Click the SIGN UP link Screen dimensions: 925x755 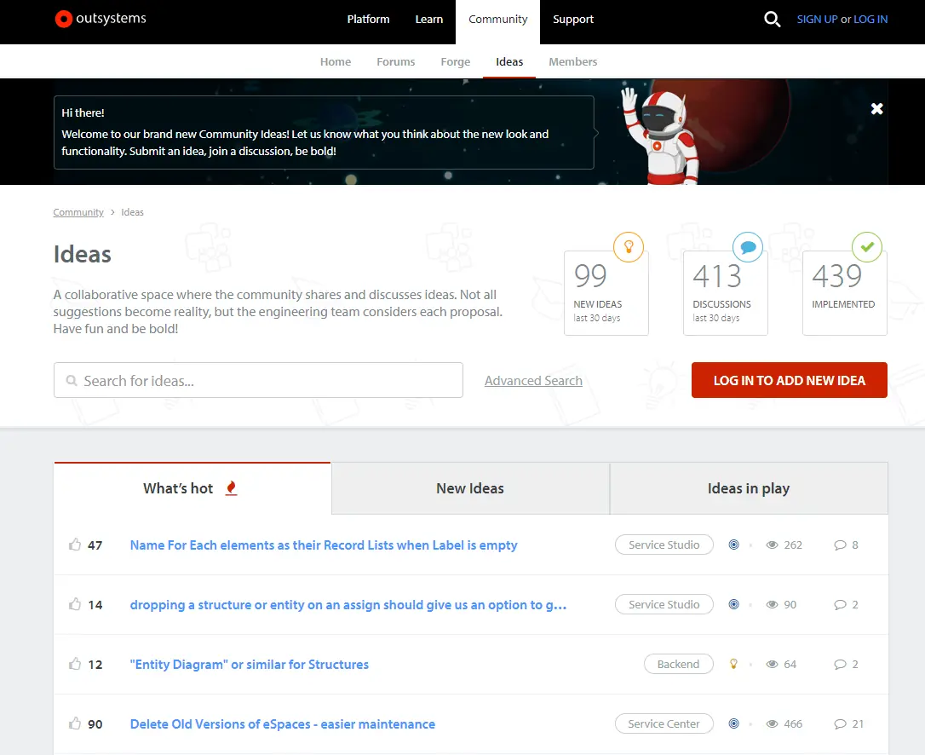point(817,20)
